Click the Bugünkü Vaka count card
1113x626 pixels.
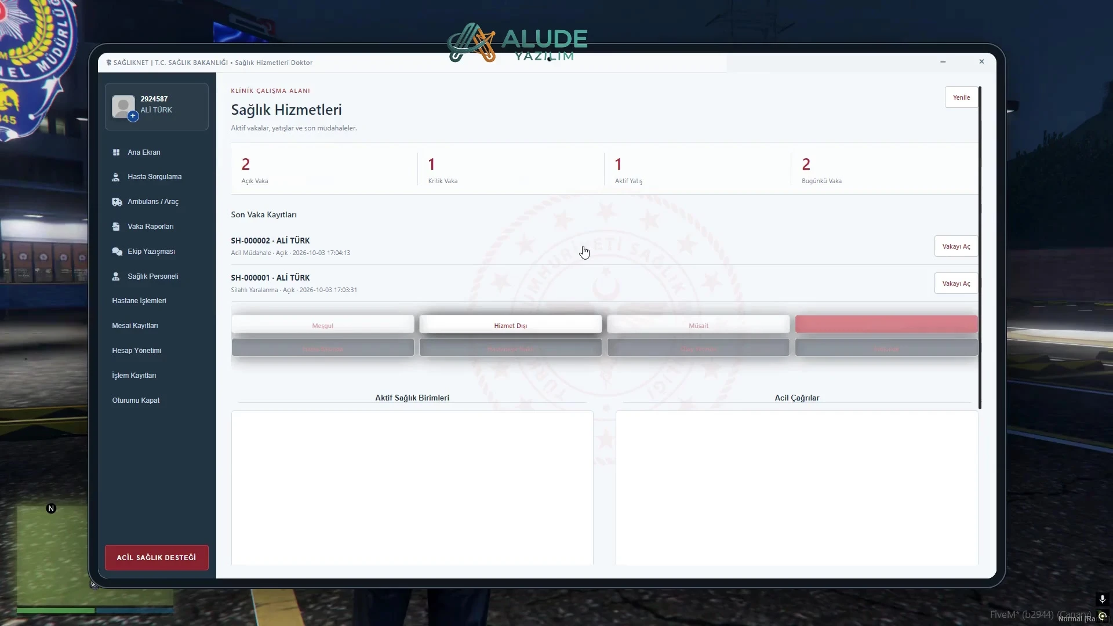884,170
